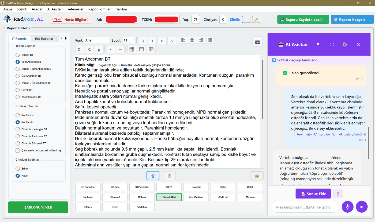Click the ŞABLONU YÜKLE button

[38, 207]
